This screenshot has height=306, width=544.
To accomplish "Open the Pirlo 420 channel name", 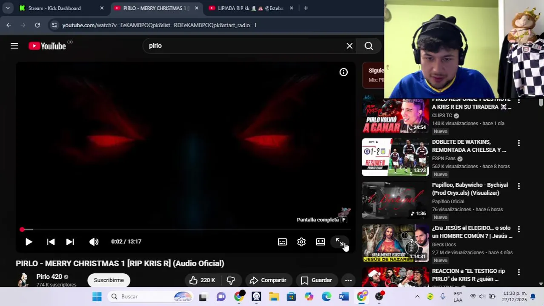I will tap(49, 277).
